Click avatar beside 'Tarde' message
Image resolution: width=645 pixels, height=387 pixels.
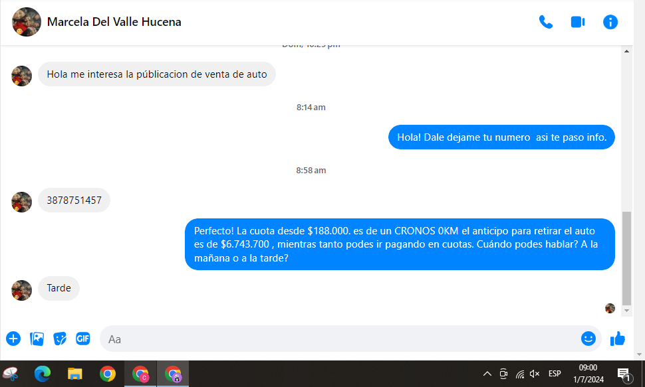[21, 291]
